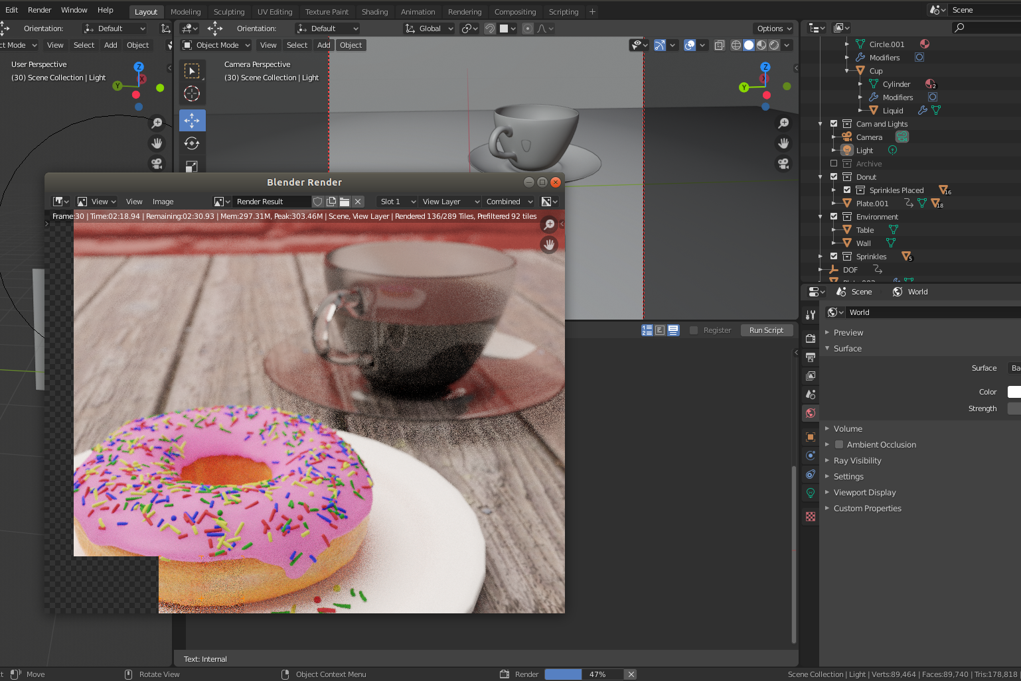The image size is (1021, 681).
Task: Open Texture Properties checker icon
Action: tap(811, 517)
